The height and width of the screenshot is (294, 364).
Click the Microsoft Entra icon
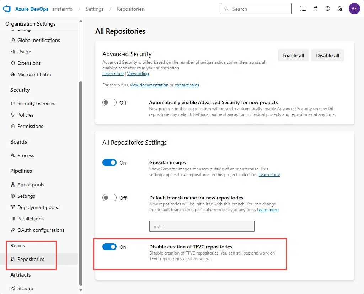pos(12,74)
